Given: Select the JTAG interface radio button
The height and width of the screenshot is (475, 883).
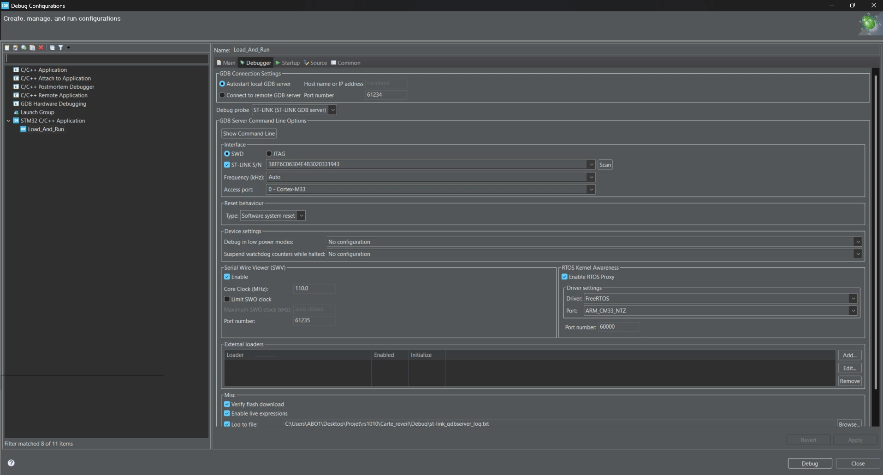Looking at the screenshot, I should click(x=269, y=154).
